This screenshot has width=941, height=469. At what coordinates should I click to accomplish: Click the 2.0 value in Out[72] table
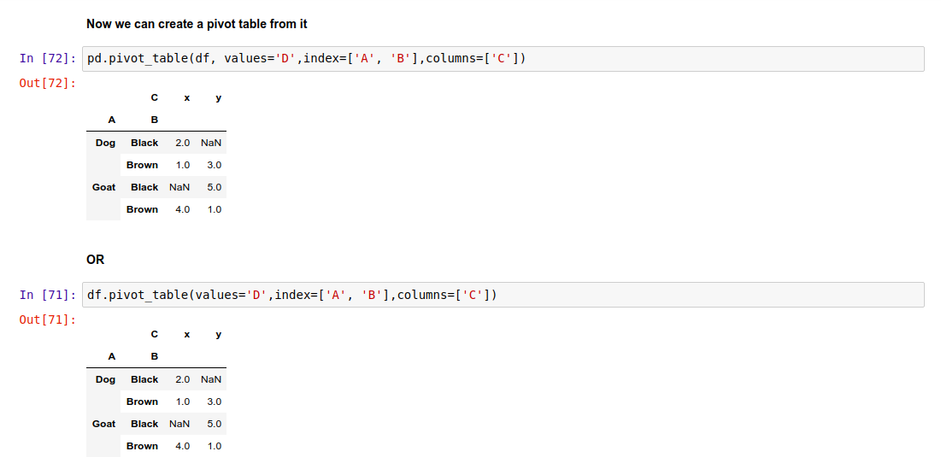pos(182,143)
